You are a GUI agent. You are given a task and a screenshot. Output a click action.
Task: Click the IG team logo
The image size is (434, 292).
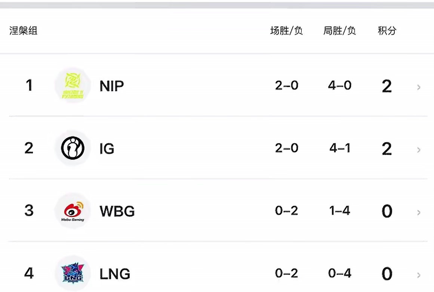coord(73,148)
